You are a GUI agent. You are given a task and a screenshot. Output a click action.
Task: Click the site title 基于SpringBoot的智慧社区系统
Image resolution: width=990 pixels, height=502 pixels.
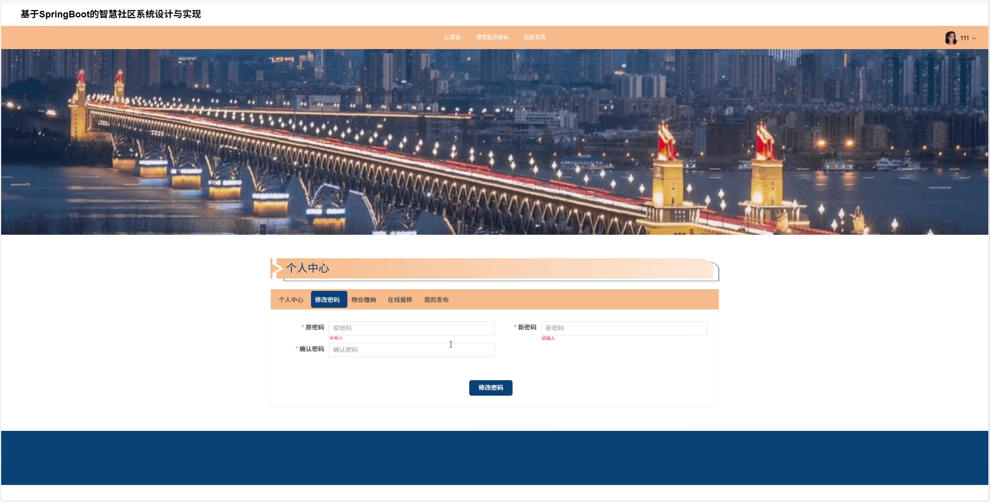[x=111, y=14]
